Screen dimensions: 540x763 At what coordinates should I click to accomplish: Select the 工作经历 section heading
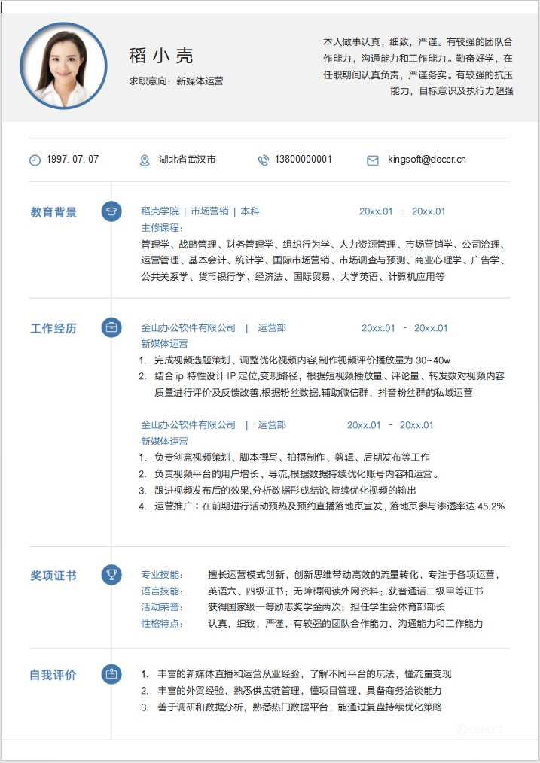[x=53, y=328]
